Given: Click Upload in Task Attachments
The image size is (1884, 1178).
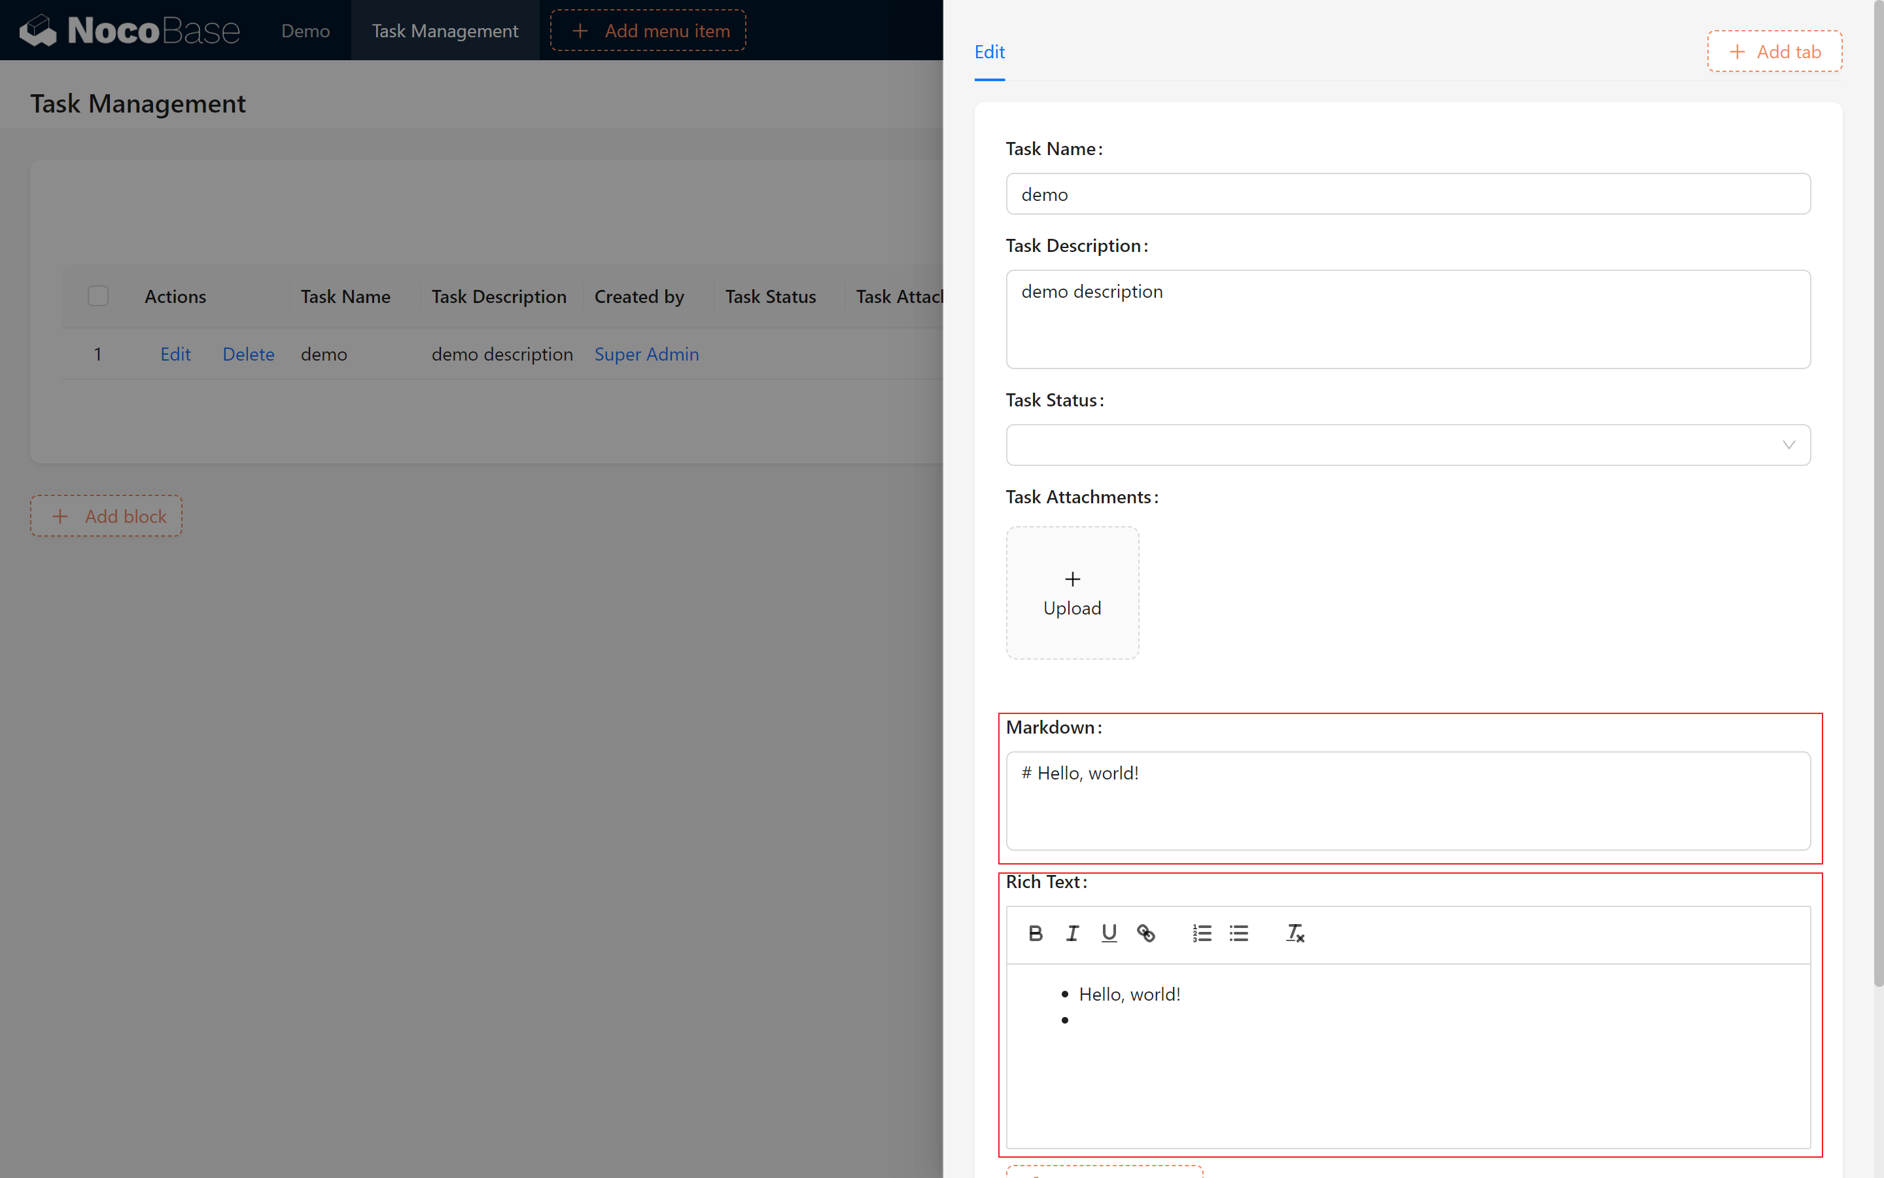Looking at the screenshot, I should point(1072,593).
